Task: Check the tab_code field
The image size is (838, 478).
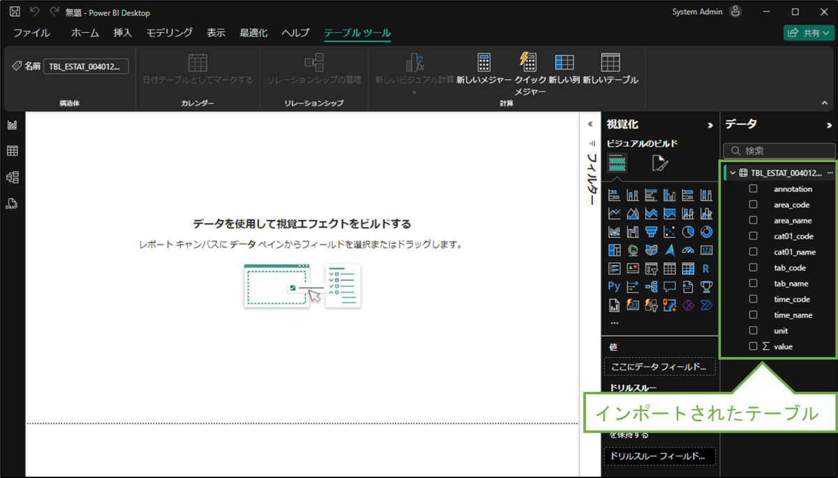Action: click(x=754, y=267)
